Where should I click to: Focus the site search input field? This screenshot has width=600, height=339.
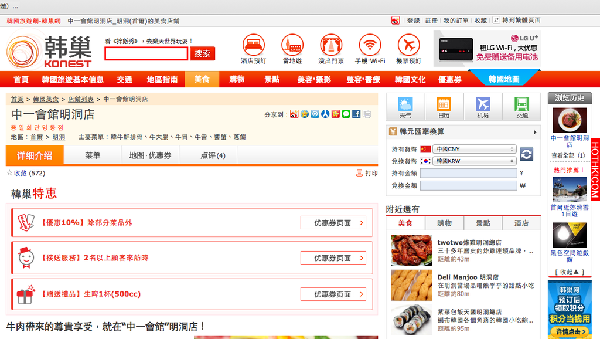pos(146,53)
